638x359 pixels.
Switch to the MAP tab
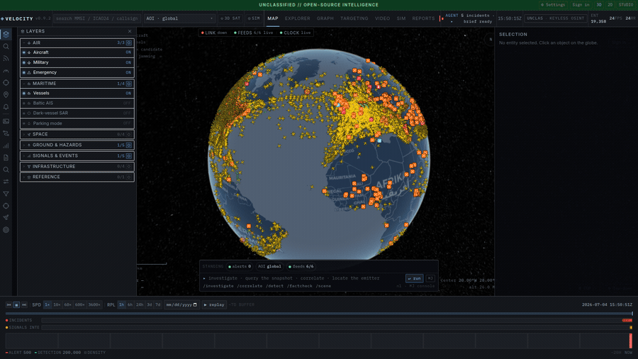(273, 18)
